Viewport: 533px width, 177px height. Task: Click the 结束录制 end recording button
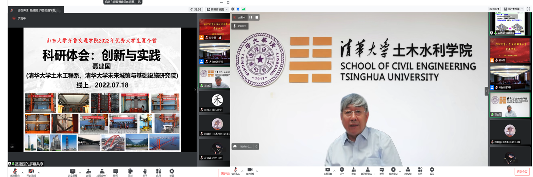point(393,171)
